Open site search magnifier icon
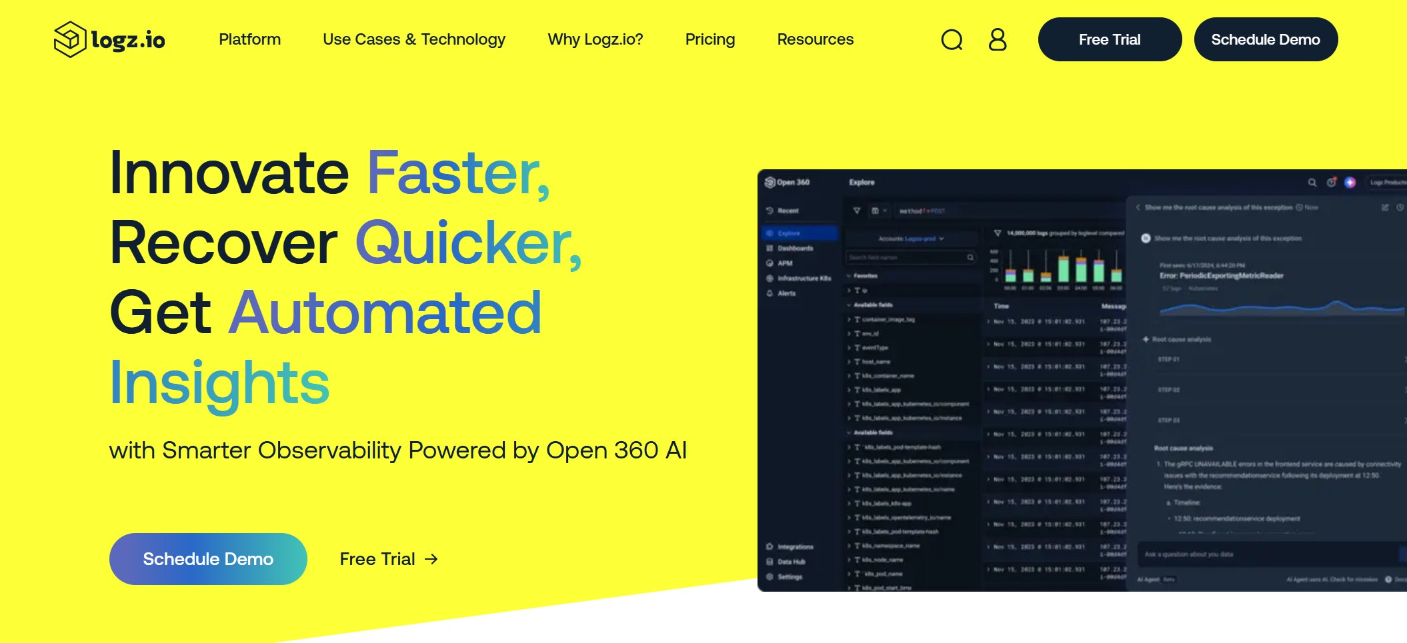 click(x=952, y=40)
